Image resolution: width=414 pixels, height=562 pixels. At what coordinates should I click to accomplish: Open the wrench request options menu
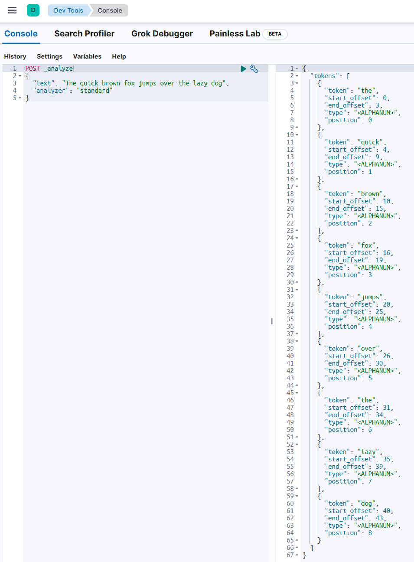point(254,69)
